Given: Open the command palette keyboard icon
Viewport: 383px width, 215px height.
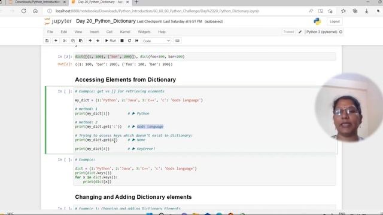Looking at the screenshot, I should pos(177,41).
